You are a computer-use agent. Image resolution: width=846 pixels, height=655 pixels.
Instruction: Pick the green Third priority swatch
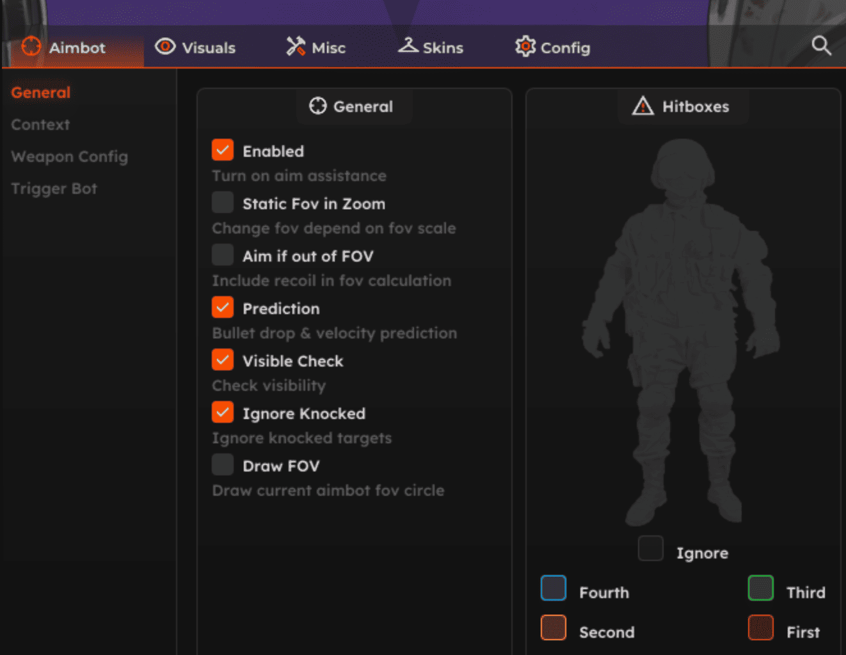[x=761, y=588]
